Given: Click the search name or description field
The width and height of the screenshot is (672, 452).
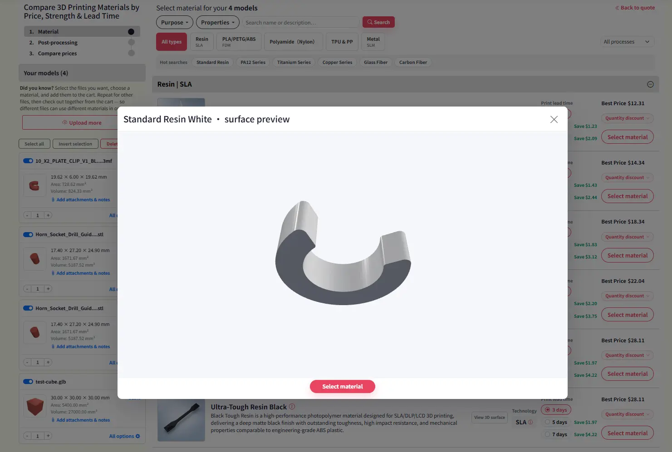Looking at the screenshot, I should click(x=301, y=22).
